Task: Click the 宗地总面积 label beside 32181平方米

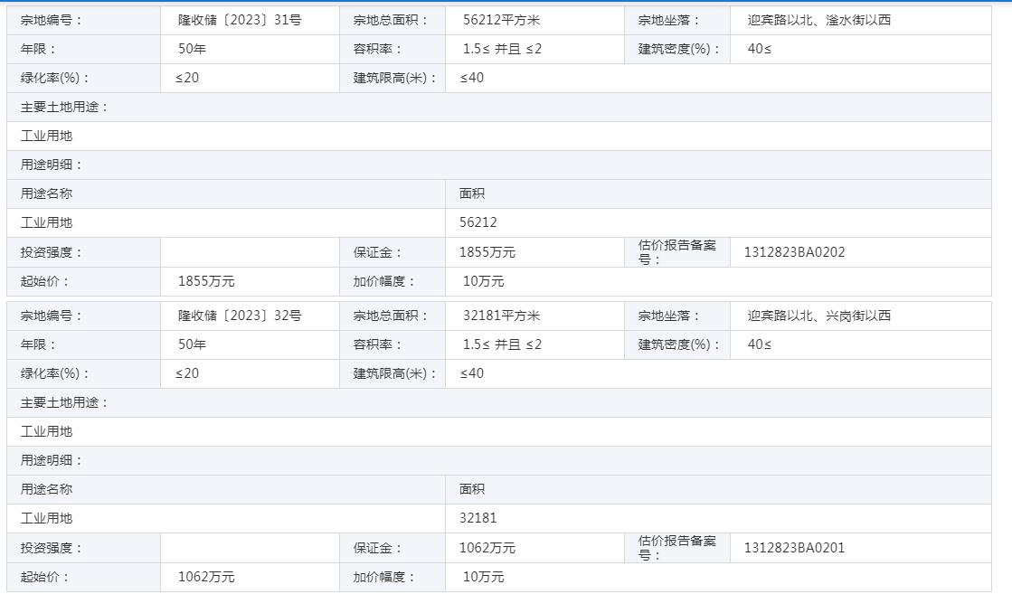Action: click(x=391, y=316)
